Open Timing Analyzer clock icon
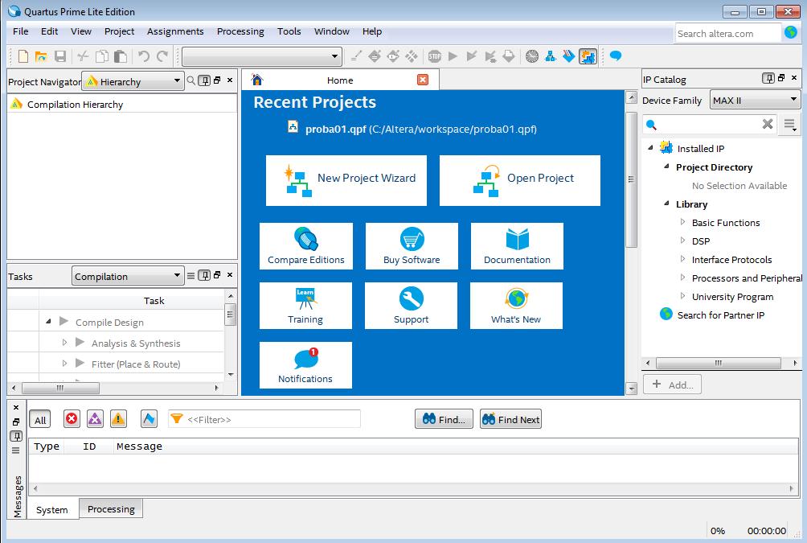 (532, 56)
